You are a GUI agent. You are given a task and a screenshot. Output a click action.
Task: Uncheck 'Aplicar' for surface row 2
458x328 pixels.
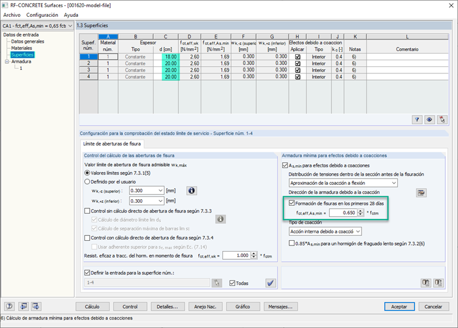point(298,63)
